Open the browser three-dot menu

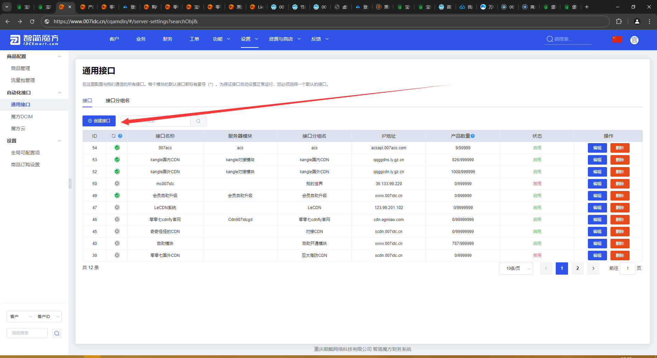(x=649, y=22)
